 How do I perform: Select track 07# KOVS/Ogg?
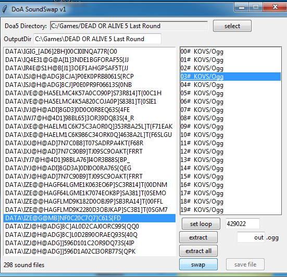[x=231, y=109]
